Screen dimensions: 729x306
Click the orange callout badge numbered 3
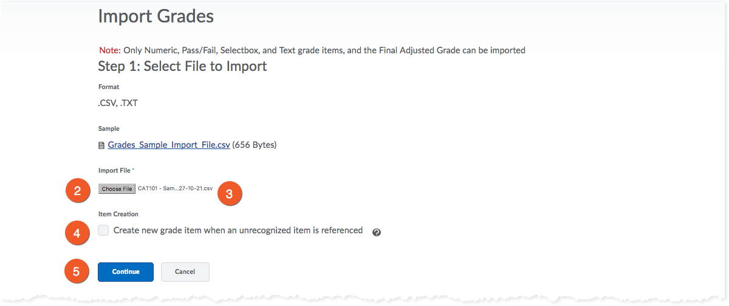point(230,193)
